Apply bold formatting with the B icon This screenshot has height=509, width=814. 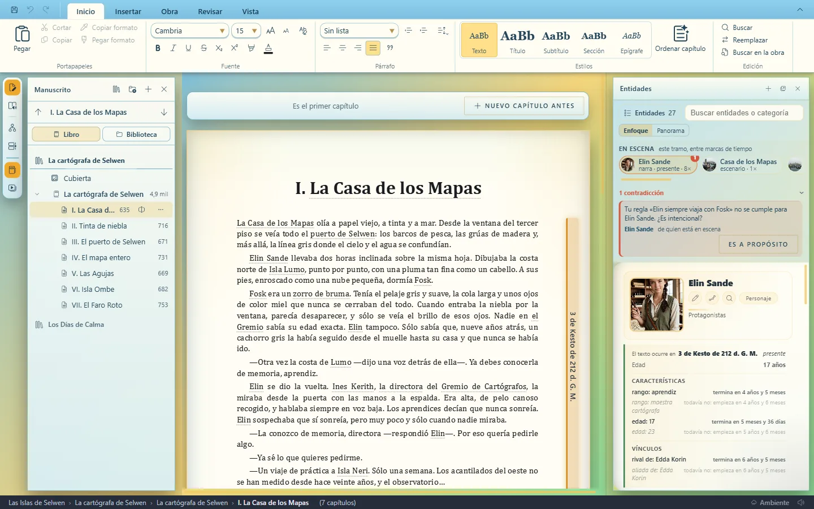[x=158, y=48]
